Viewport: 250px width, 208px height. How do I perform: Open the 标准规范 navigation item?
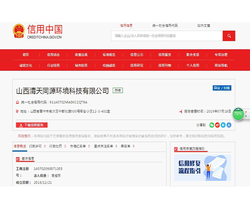point(109,55)
